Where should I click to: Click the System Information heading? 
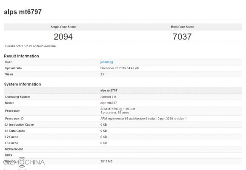pos(23,84)
